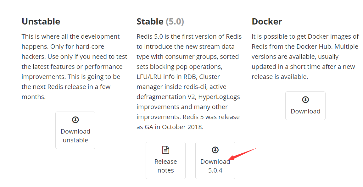
Task: Click the download arrow icon above 'Download unstable'
Action: (x=75, y=120)
